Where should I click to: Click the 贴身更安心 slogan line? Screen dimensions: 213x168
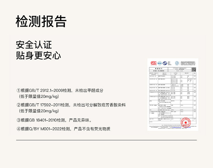[x=38, y=56]
